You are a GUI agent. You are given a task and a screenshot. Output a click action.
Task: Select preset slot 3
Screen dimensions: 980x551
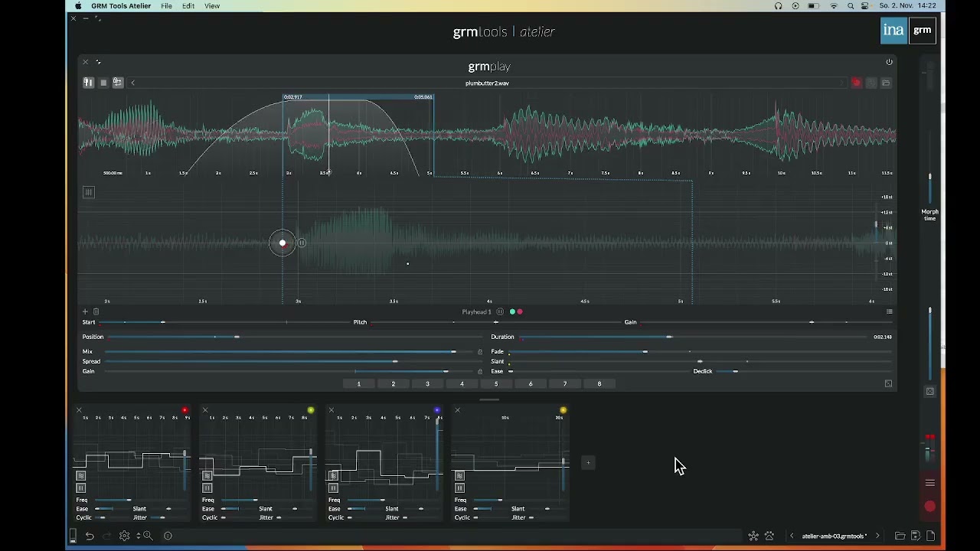(428, 383)
